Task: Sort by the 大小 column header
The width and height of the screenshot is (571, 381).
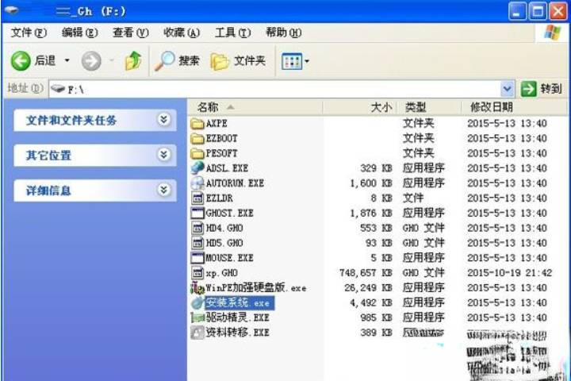Action: tap(360, 107)
